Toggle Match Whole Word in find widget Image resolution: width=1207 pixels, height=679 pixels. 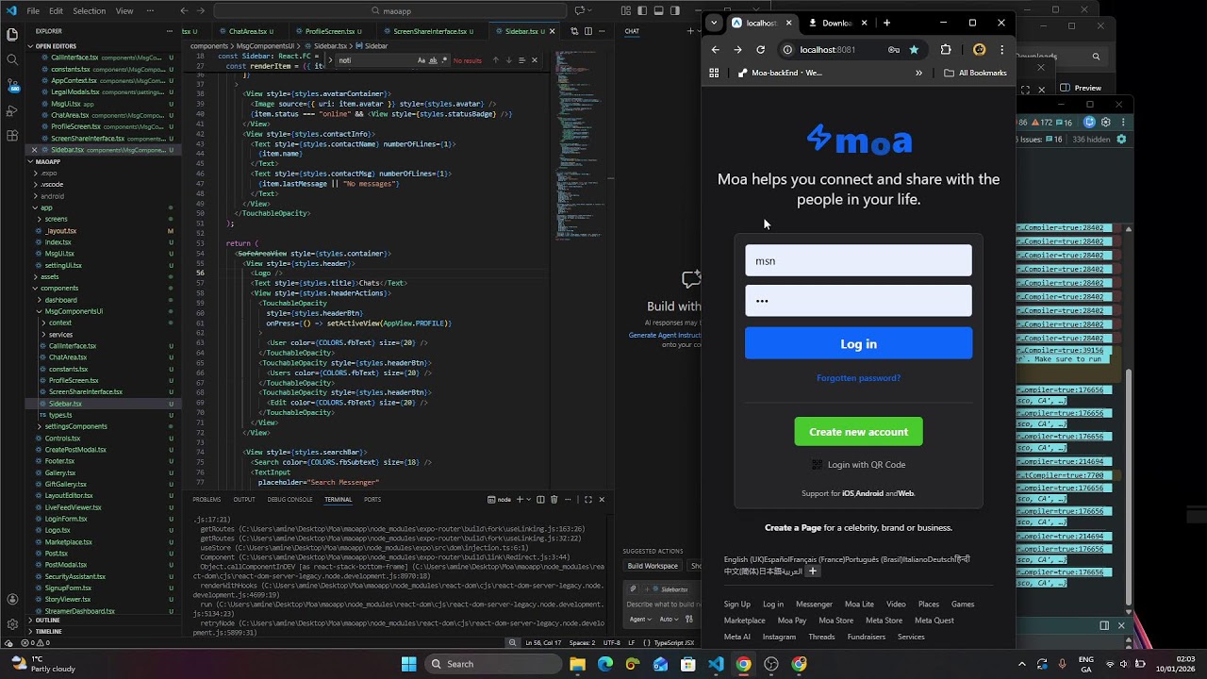[433, 60]
